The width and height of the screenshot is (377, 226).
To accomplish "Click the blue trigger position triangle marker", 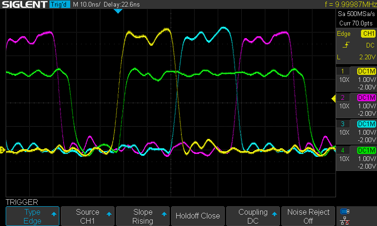I will 118,11.
